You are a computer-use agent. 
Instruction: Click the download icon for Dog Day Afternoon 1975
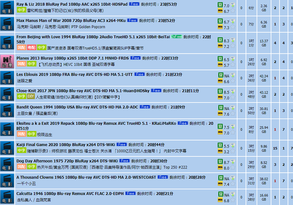pyautogui.click(x=233, y=161)
